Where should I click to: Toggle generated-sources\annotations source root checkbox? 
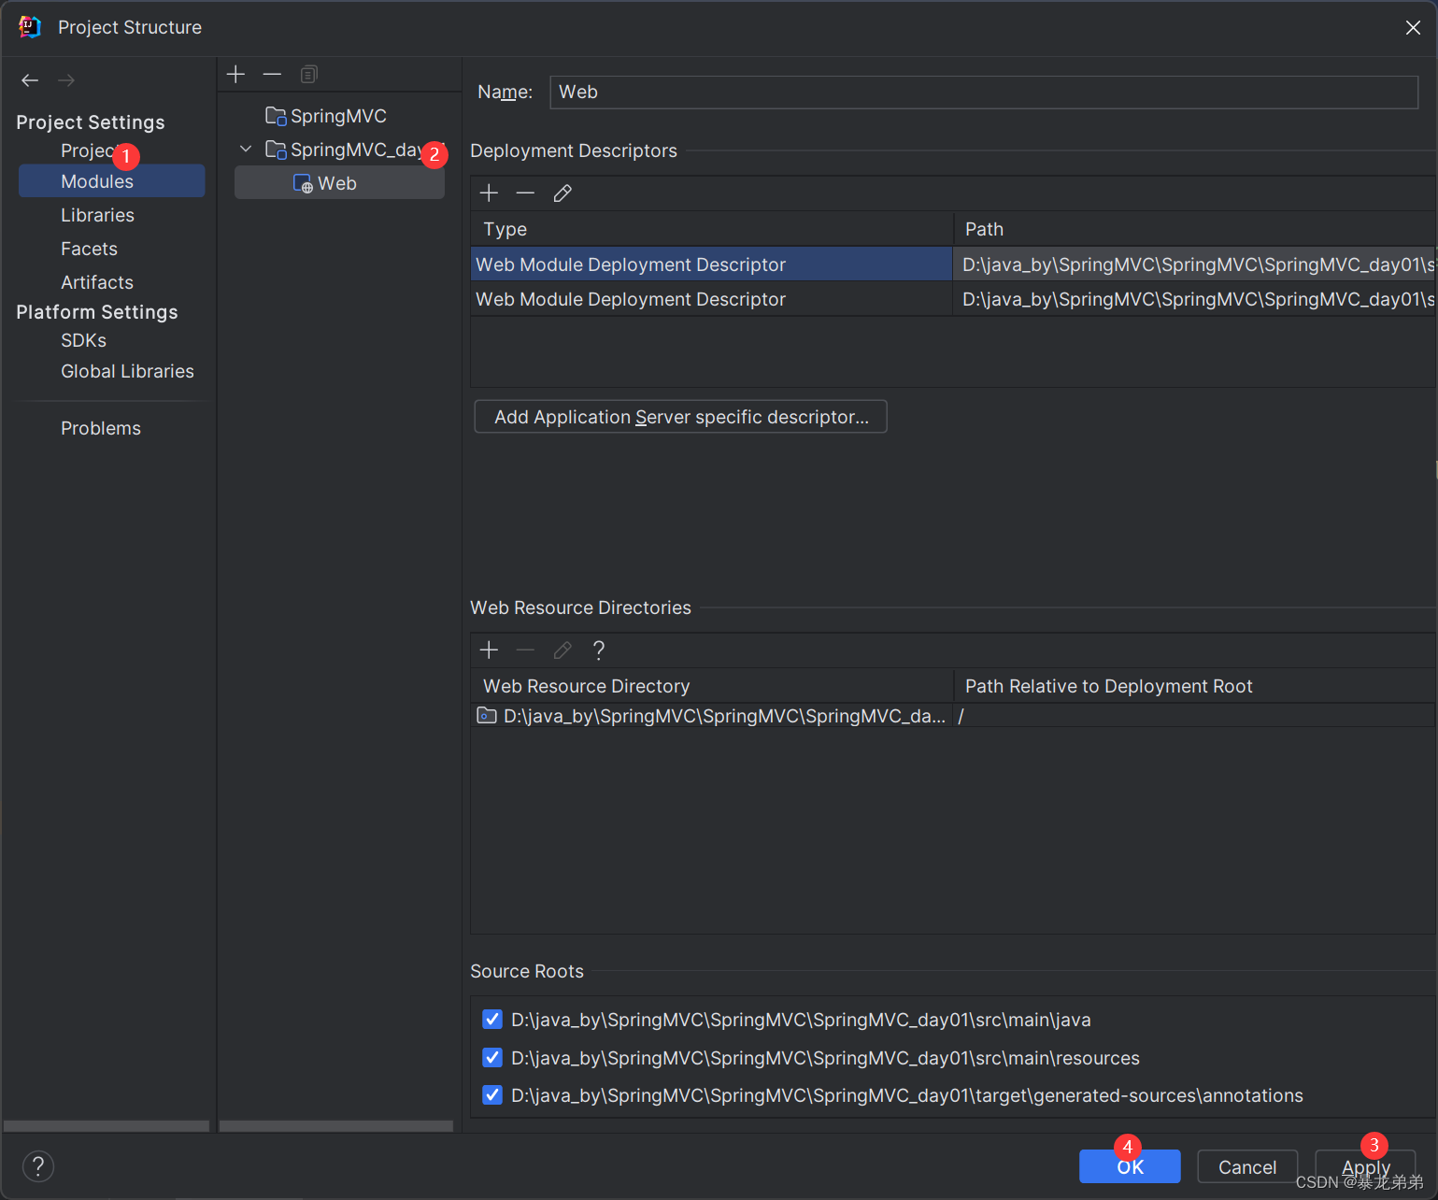click(492, 1094)
